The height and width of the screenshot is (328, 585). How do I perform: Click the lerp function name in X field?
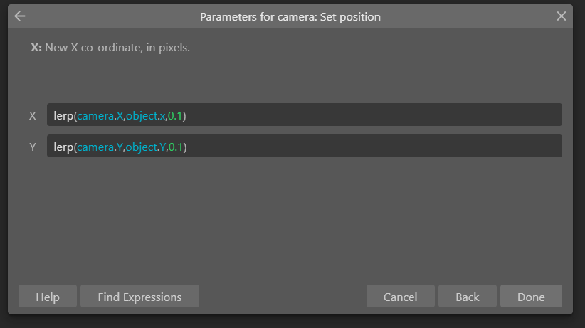pyautogui.click(x=63, y=116)
